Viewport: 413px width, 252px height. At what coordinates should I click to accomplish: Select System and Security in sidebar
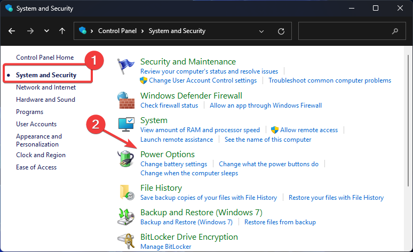(46, 75)
